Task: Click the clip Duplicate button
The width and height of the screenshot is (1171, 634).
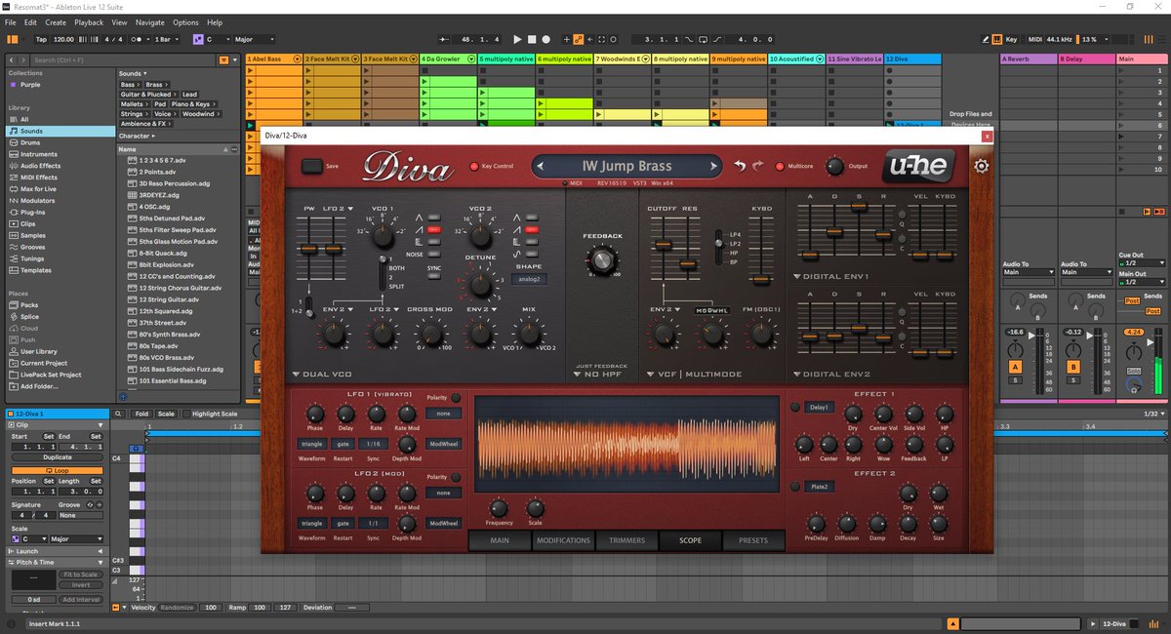Action: (57, 456)
